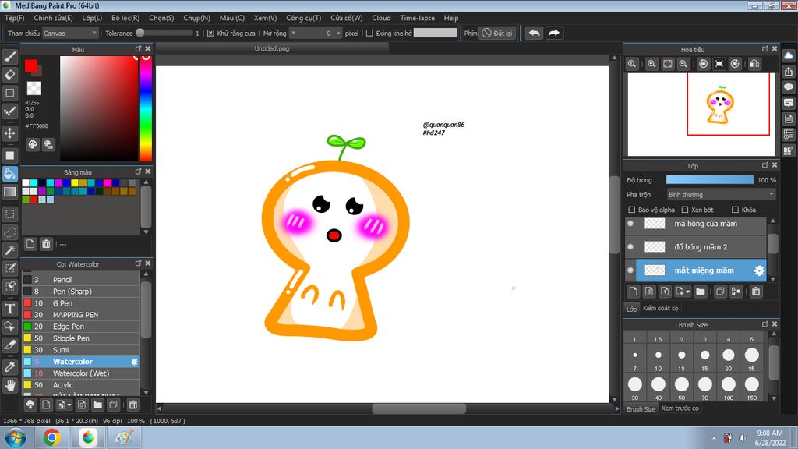Select the Brush tool in left toolbar
Viewport: 798px width, 449px height.
9,56
